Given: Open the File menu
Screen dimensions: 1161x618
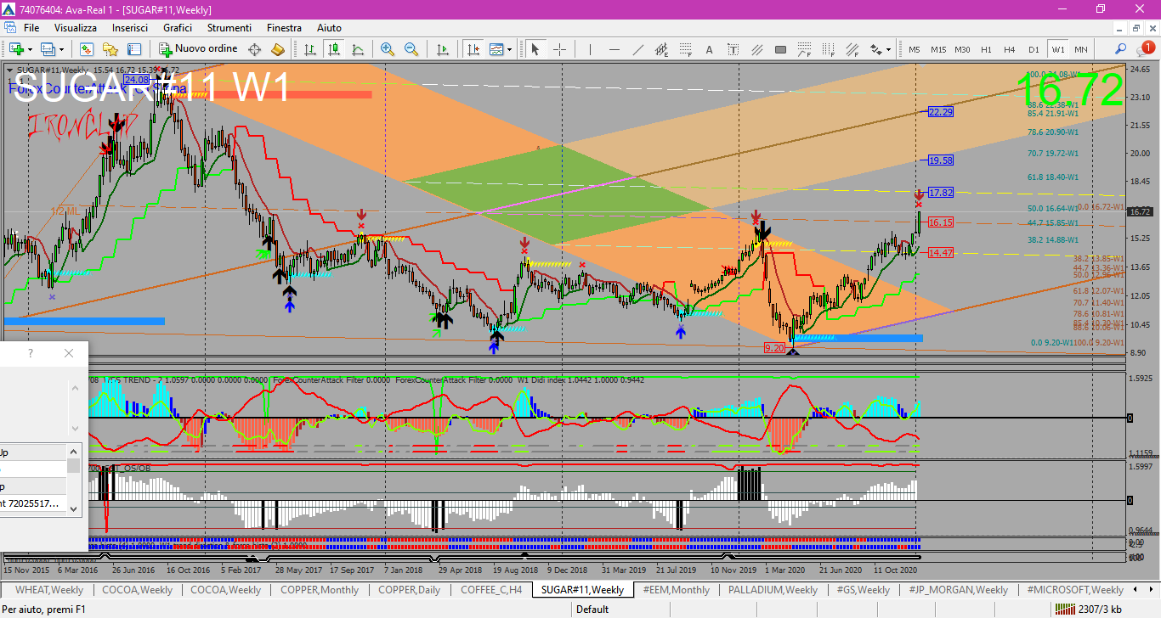Looking at the screenshot, I should coord(31,28).
